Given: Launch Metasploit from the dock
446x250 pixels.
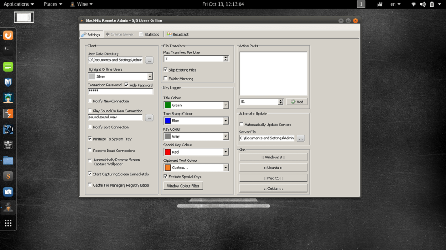Looking at the screenshot, I should tap(8, 82).
